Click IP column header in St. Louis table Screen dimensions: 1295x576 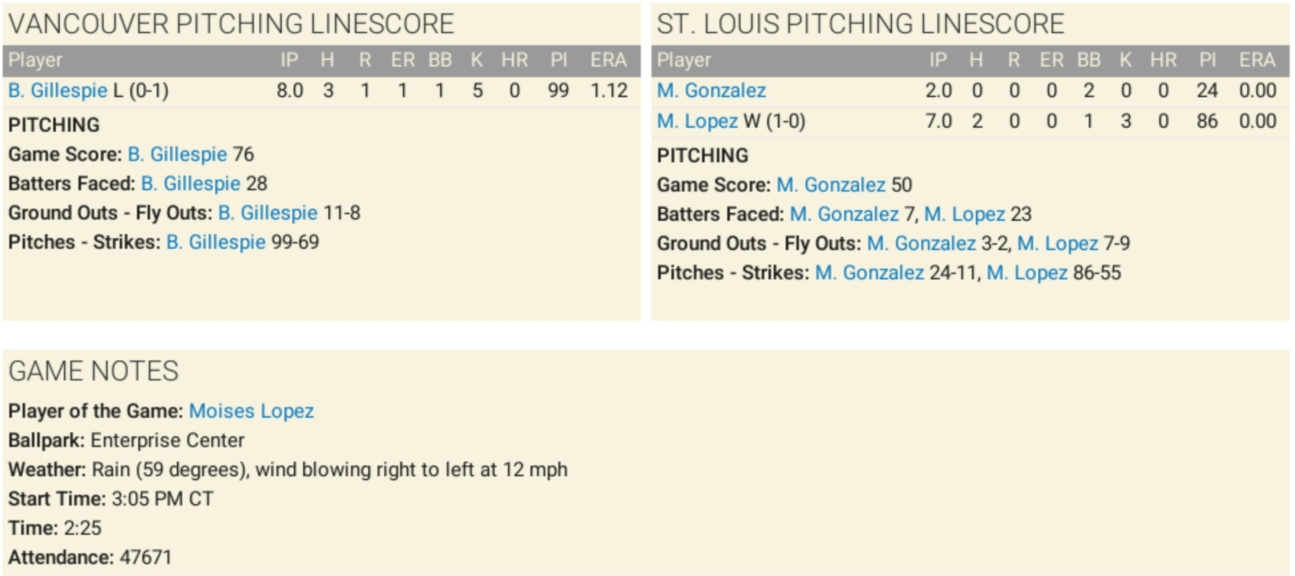[x=937, y=60]
